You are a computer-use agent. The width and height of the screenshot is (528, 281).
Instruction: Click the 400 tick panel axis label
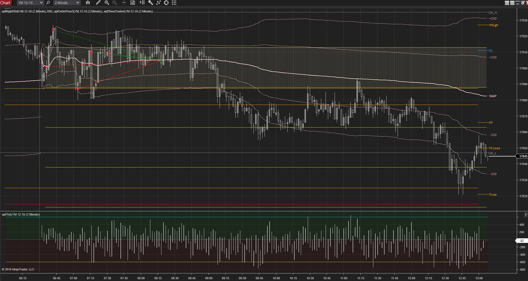tap(521, 225)
